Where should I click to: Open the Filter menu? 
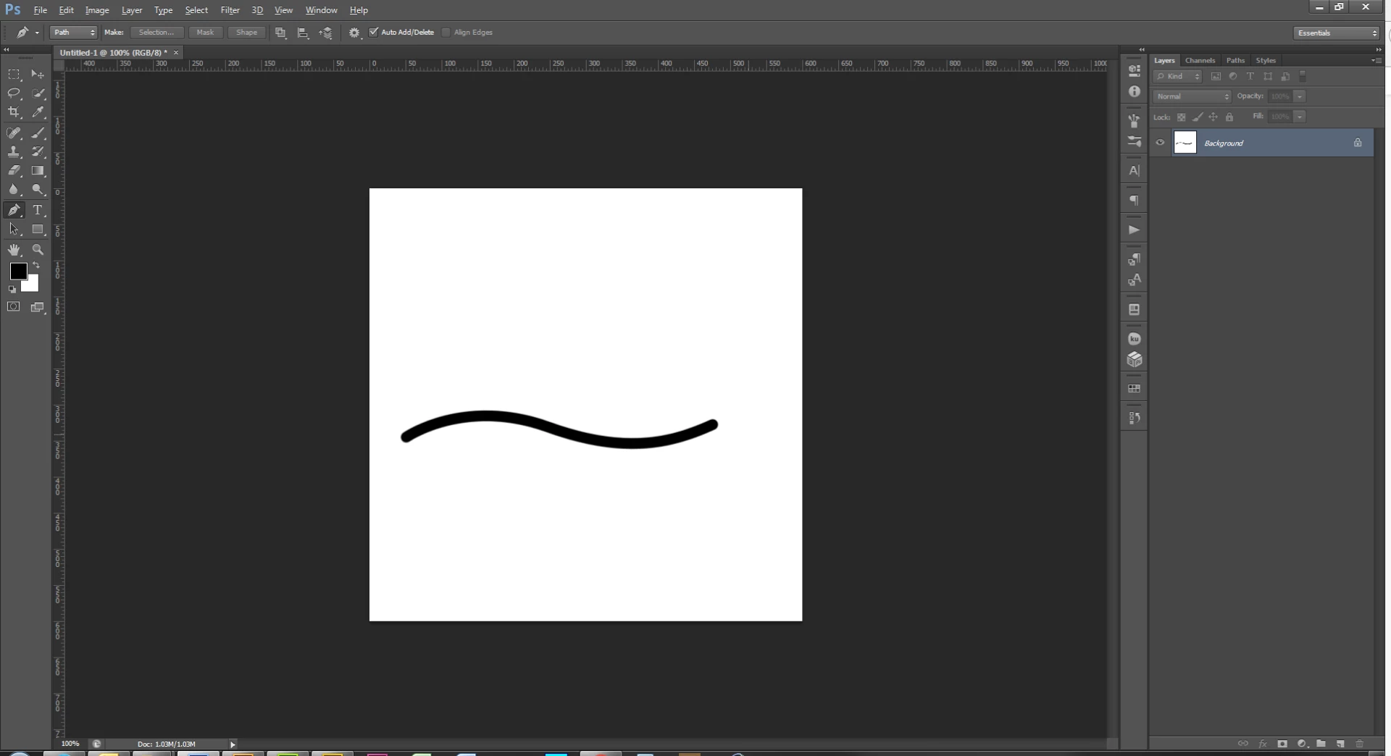point(230,10)
